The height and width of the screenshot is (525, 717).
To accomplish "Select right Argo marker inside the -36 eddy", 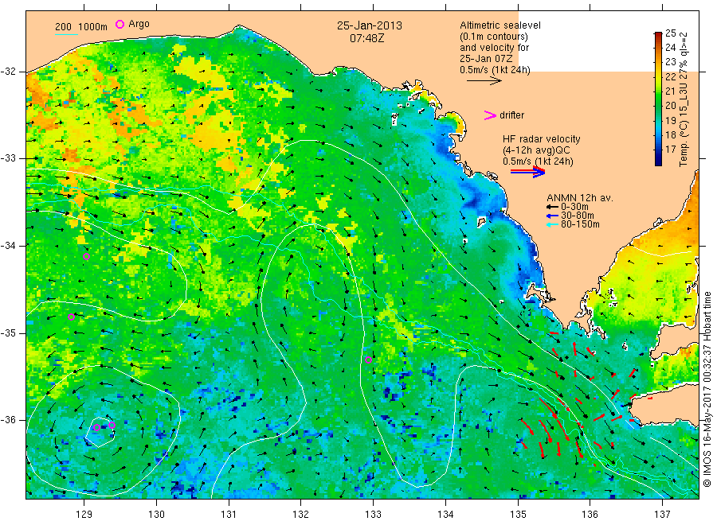I will (112, 425).
